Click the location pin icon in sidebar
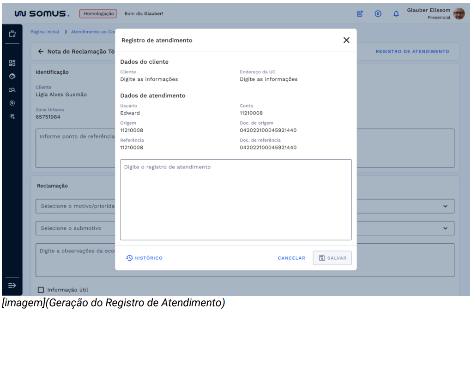Viewport: 471px width, 382px height. tap(12, 103)
